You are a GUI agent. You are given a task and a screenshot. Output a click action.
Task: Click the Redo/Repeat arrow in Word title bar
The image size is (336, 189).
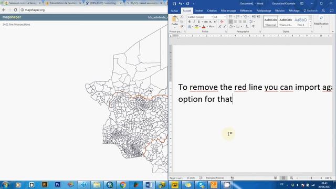(187, 4)
